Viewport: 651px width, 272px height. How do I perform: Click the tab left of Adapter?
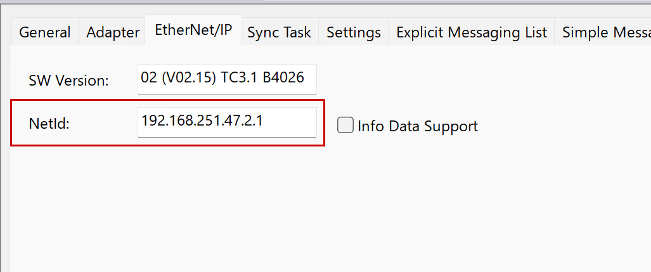(x=44, y=32)
